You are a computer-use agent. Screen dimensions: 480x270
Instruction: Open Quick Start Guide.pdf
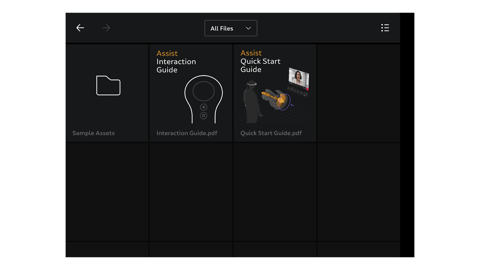coord(274,93)
